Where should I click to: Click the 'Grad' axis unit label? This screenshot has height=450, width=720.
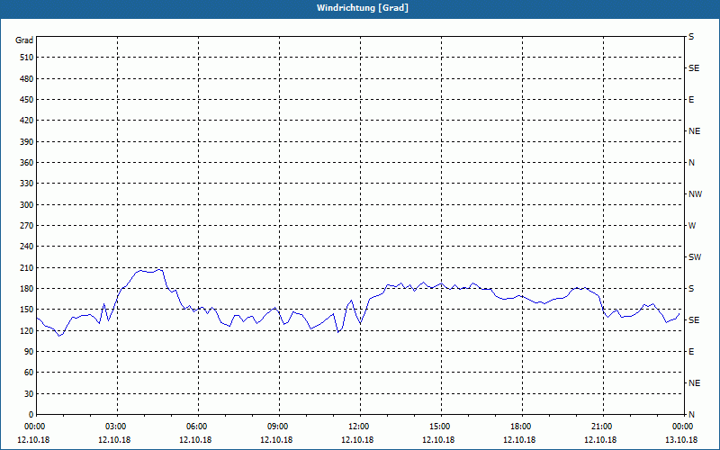[x=24, y=40]
